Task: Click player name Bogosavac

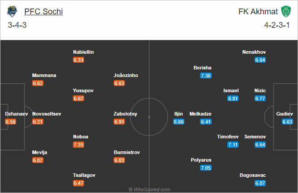Action: tap(252, 175)
